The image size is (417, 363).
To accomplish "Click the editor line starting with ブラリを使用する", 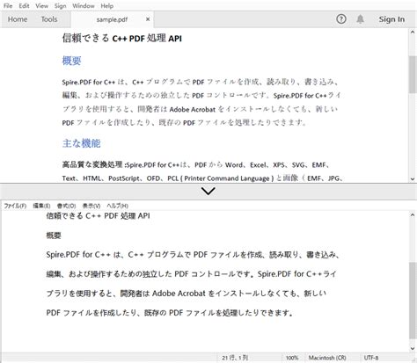I will coord(187,294).
